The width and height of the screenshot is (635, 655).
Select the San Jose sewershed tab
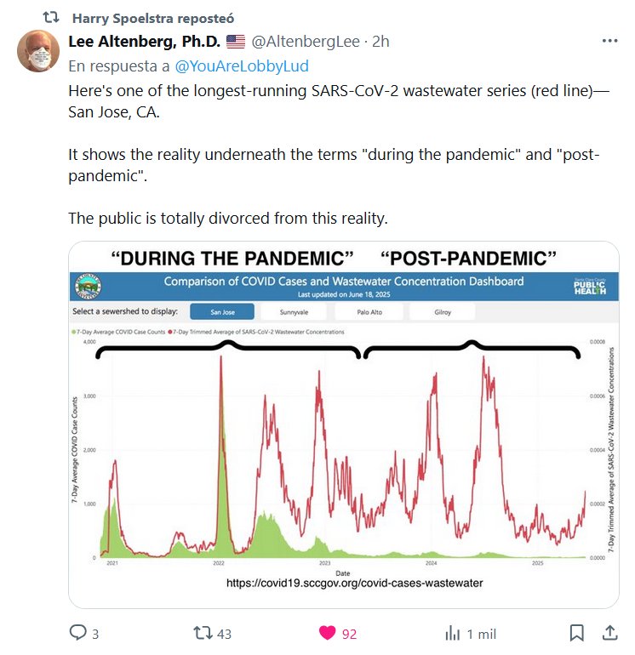[221, 312]
